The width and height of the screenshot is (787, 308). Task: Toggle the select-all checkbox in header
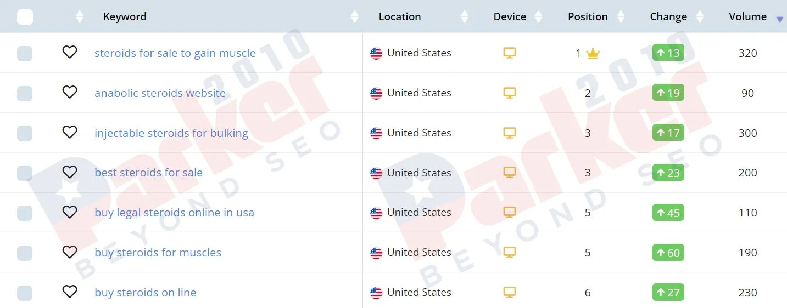25,17
